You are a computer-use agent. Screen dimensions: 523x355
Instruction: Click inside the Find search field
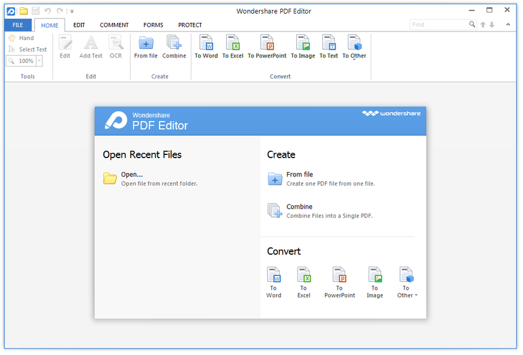(x=439, y=24)
